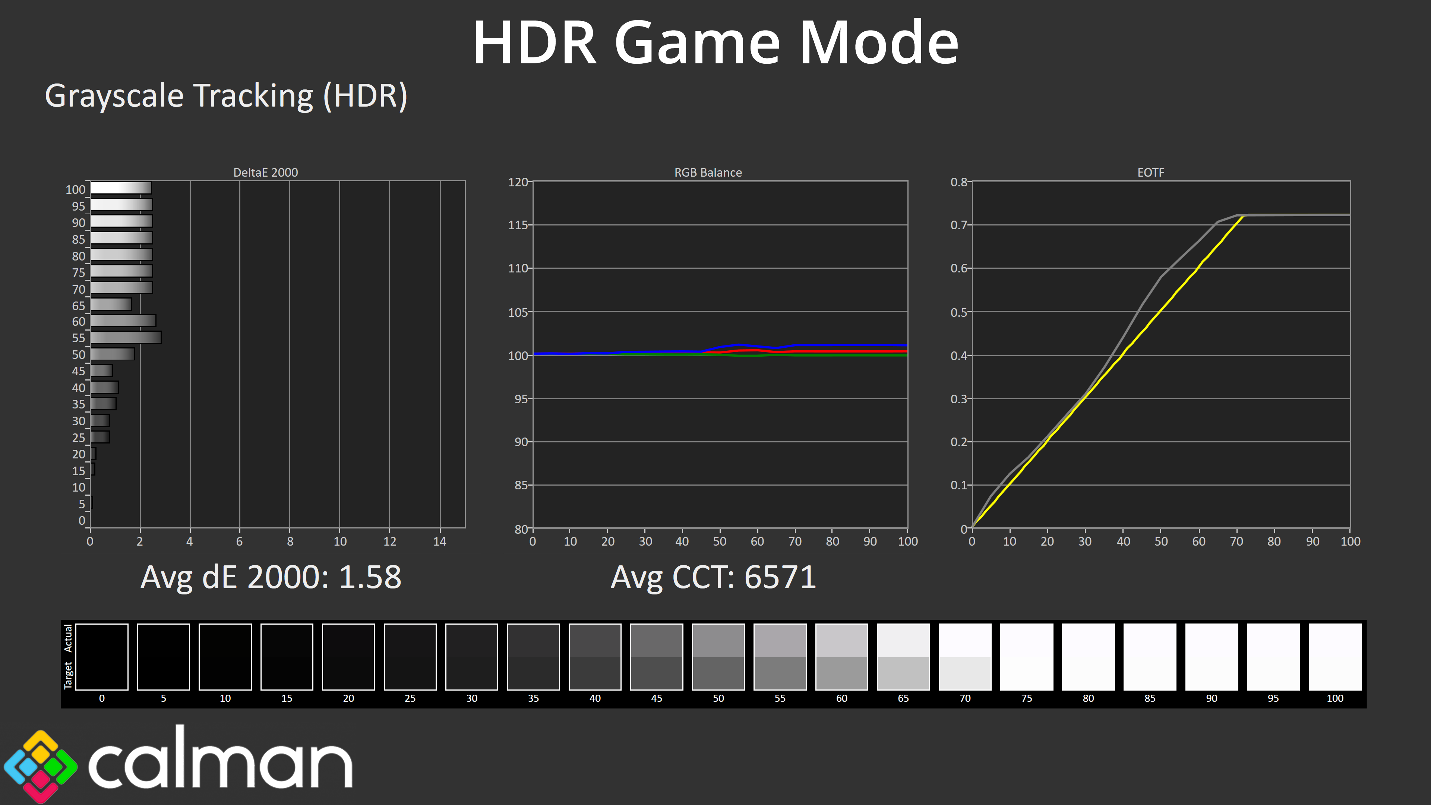Click the HDR Game Mode heading

click(715, 43)
